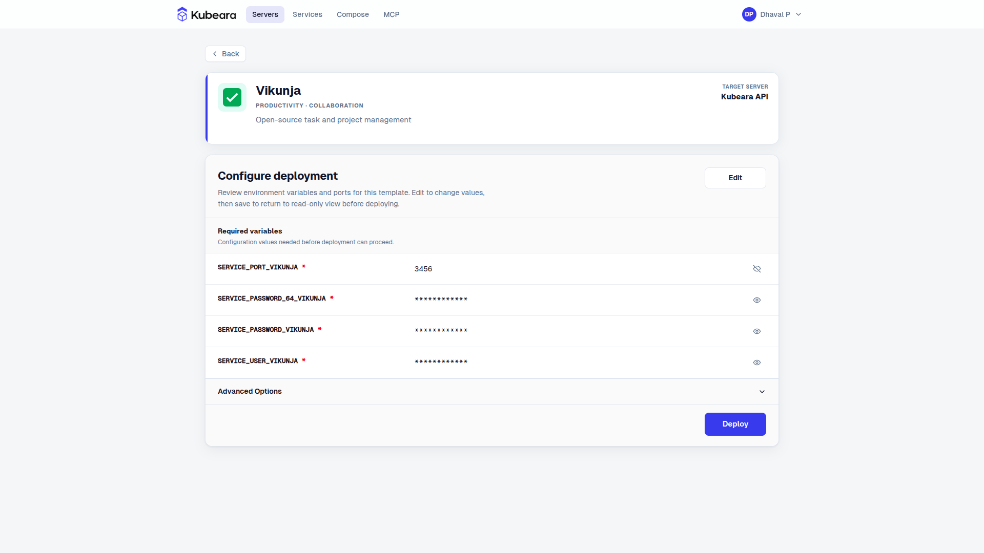
Task: Switch to the Services tab
Action: tap(307, 14)
